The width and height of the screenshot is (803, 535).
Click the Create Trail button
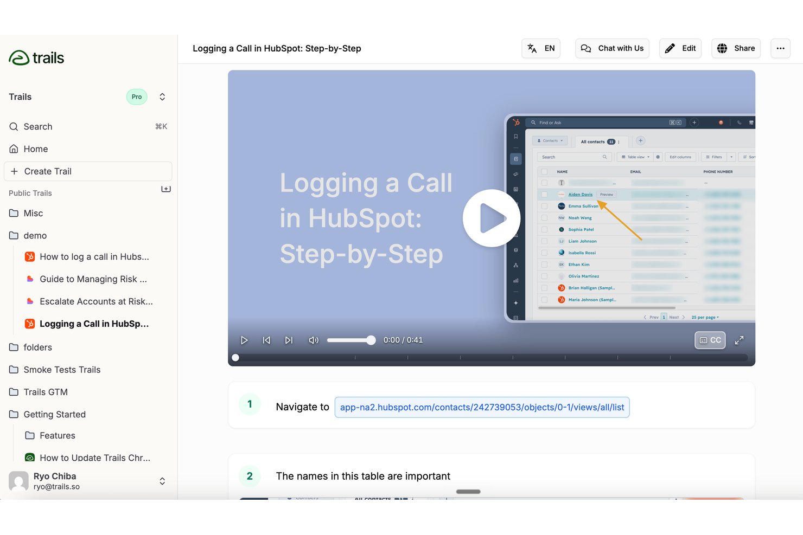click(88, 171)
